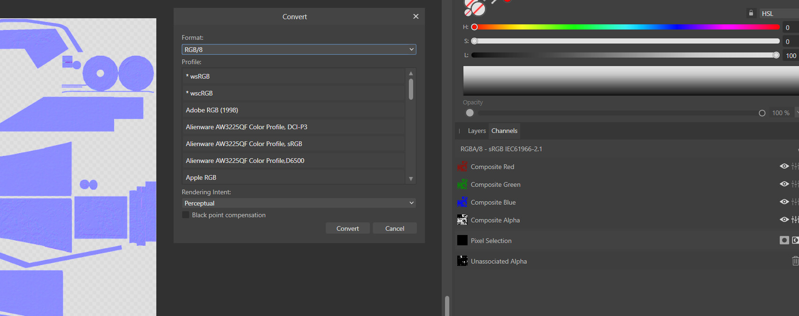
Task: Enable Black point compensation checkbox
Action: point(186,215)
